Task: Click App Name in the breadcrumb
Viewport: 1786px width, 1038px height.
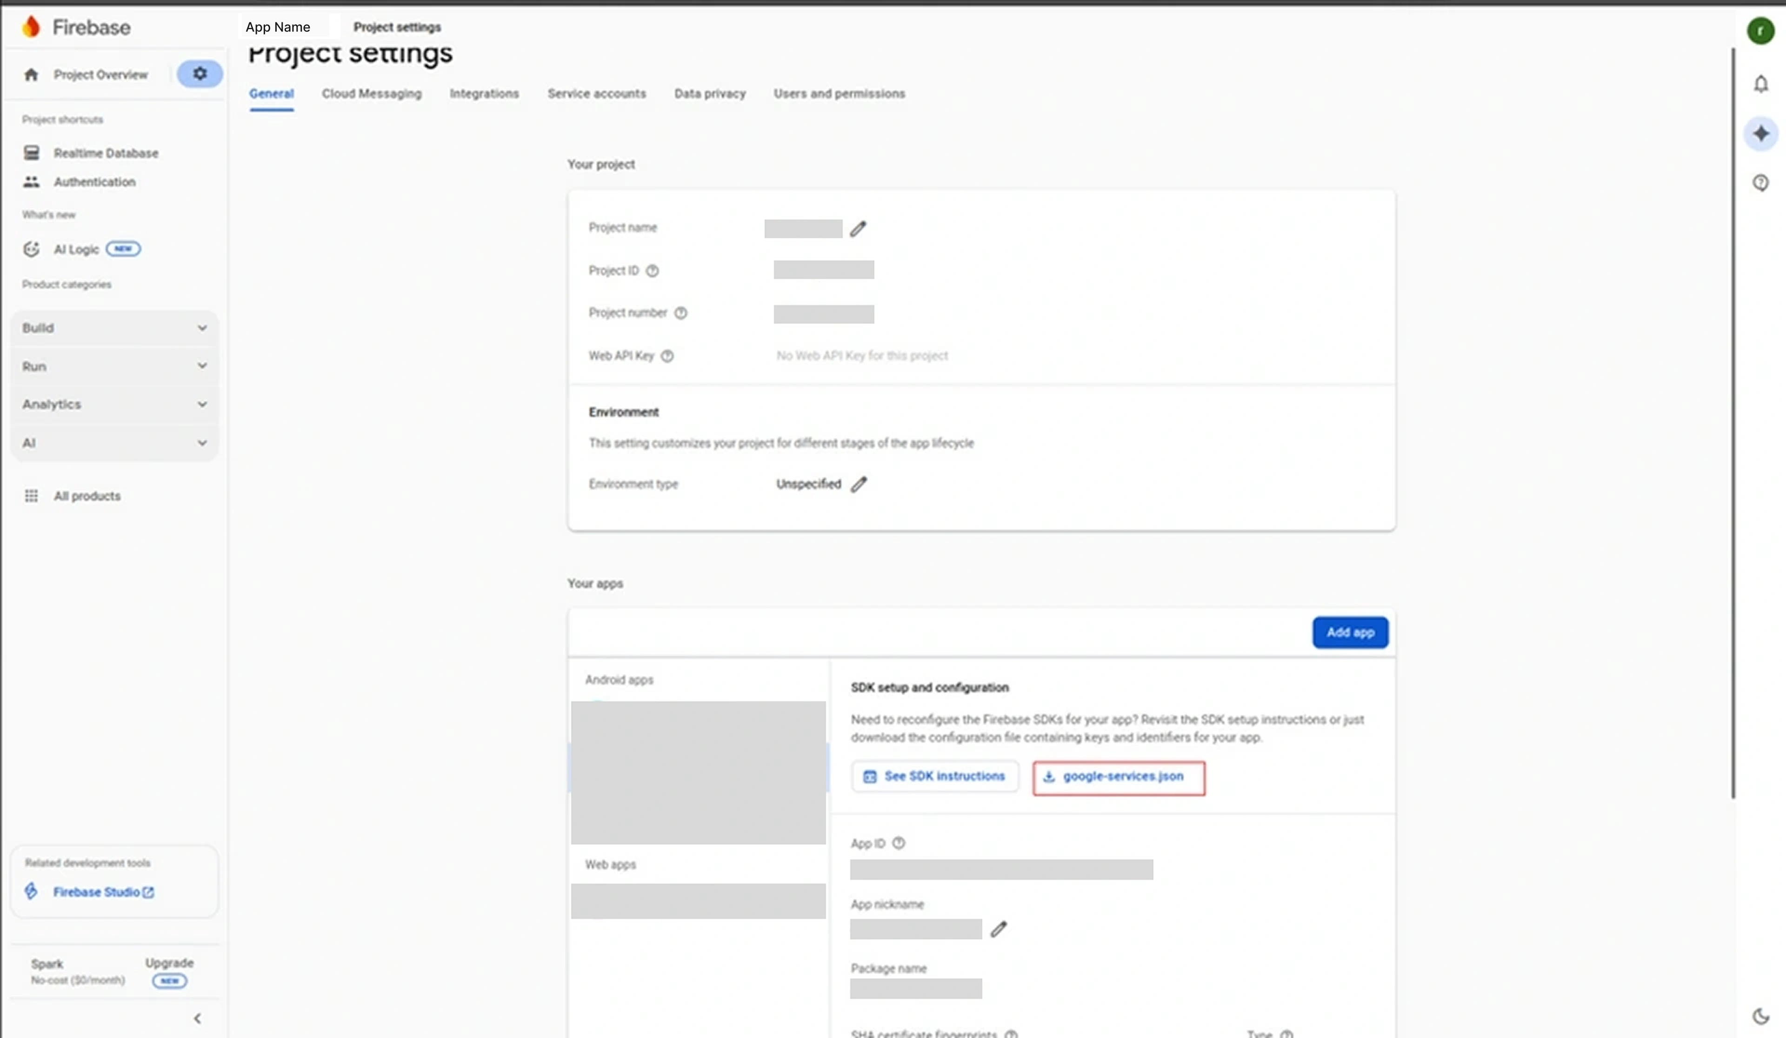Action: 278,27
